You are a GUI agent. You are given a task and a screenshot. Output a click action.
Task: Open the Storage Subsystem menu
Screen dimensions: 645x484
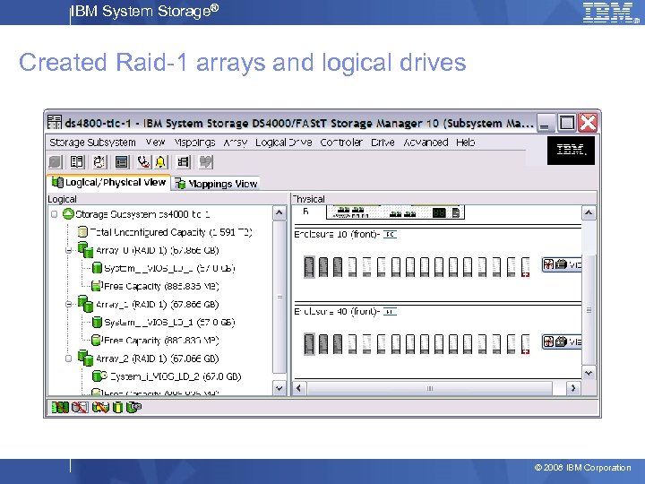(92, 143)
